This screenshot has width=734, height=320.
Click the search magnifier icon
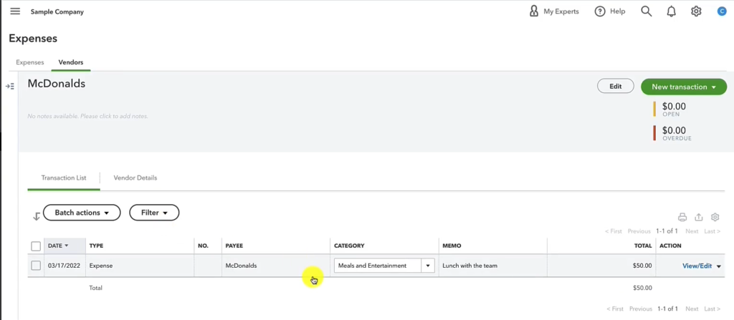[646, 11]
